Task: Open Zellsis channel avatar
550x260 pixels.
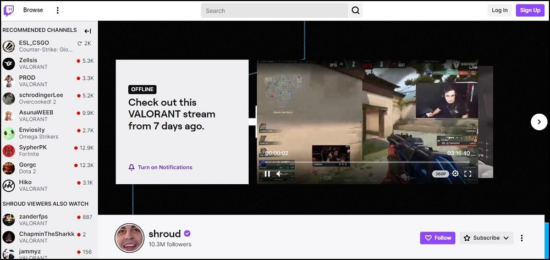Action: coord(9,64)
